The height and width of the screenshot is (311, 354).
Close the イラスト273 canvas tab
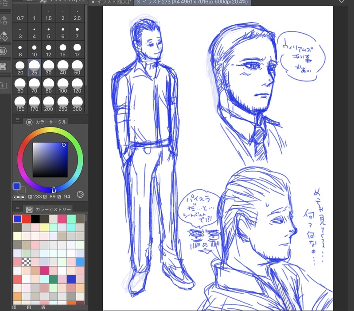pos(138,2)
